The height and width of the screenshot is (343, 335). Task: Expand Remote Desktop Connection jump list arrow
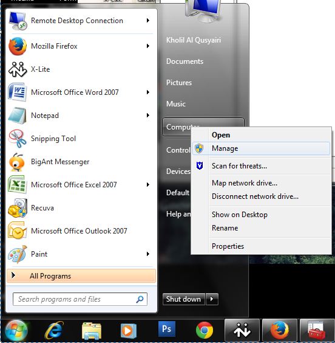click(148, 21)
